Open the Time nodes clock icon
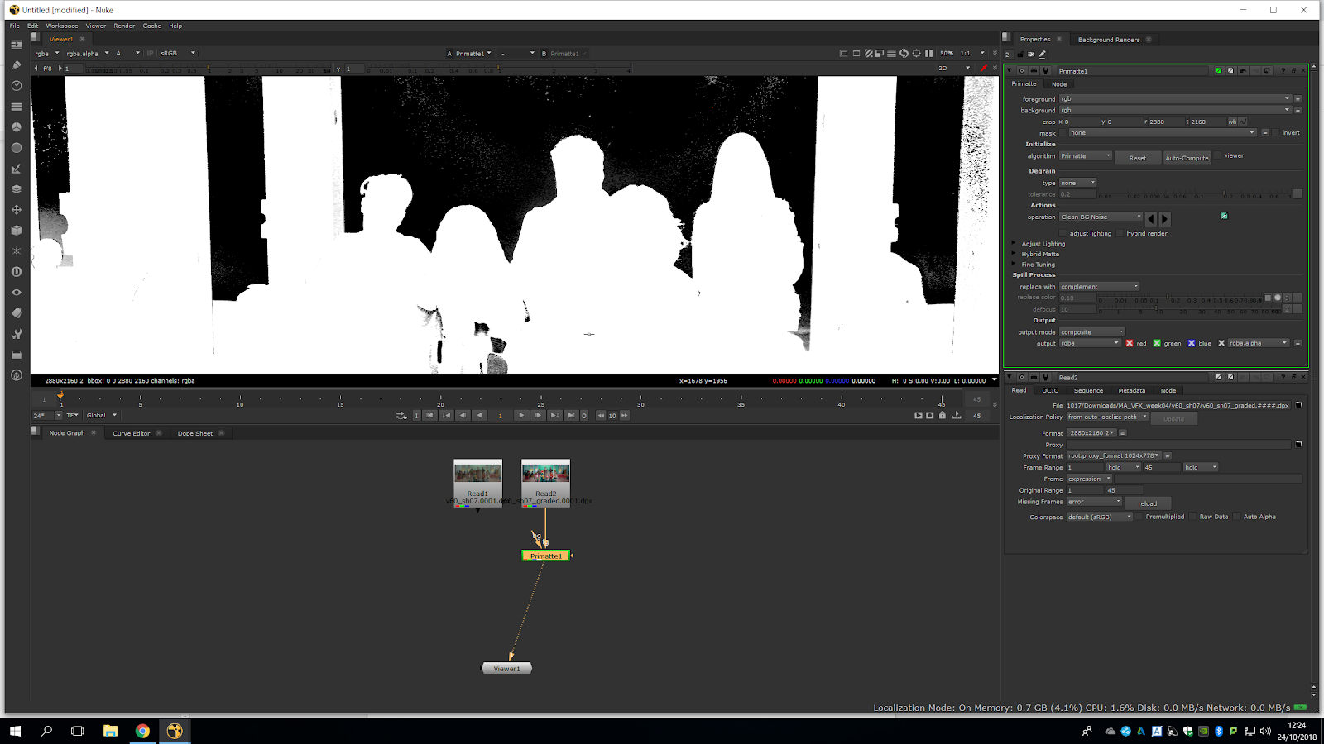Screen dimensions: 1324x744 [17, 86]
